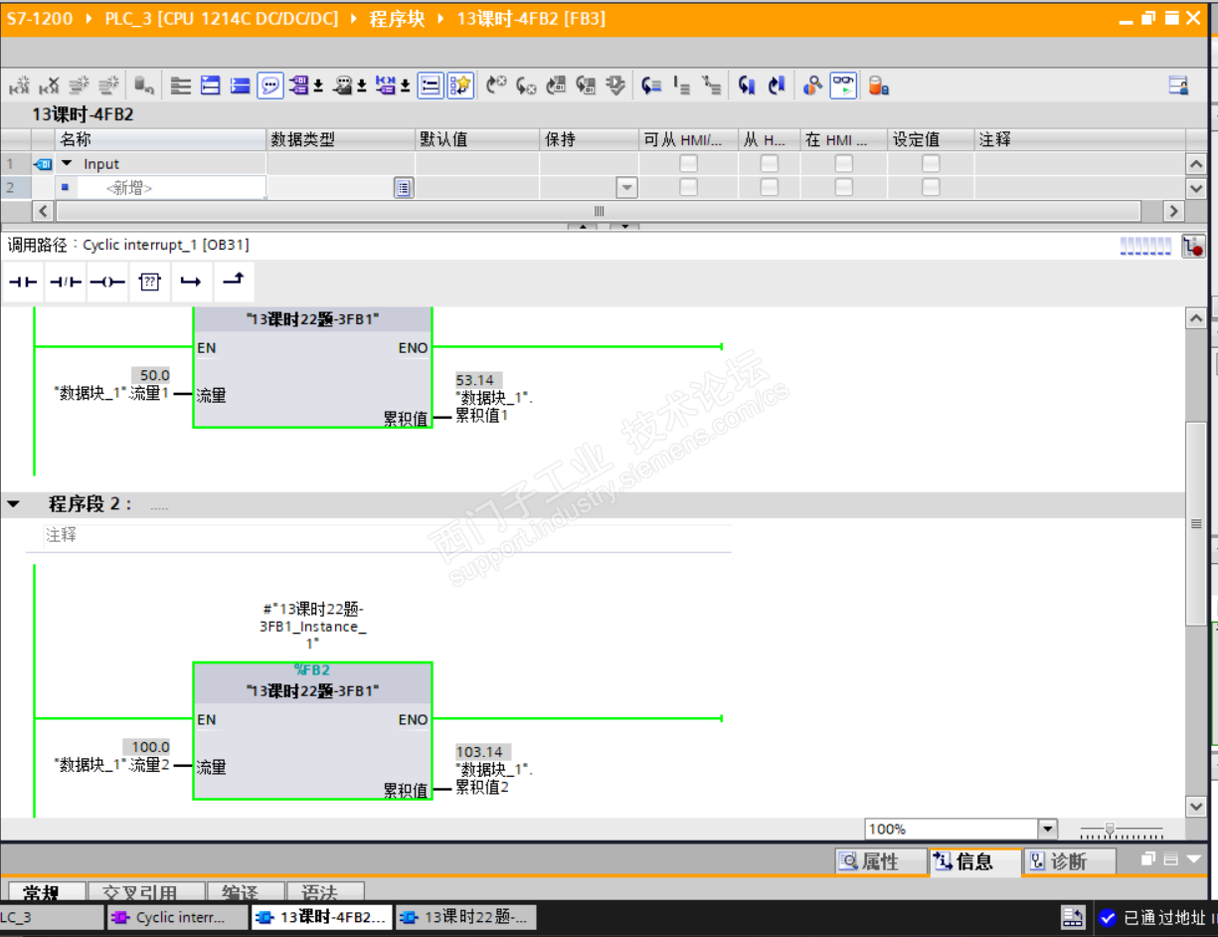Screen dimensions: 1218x937
Task: Switch to Cyclic interr... editor in taskbar
Action: 177,917
